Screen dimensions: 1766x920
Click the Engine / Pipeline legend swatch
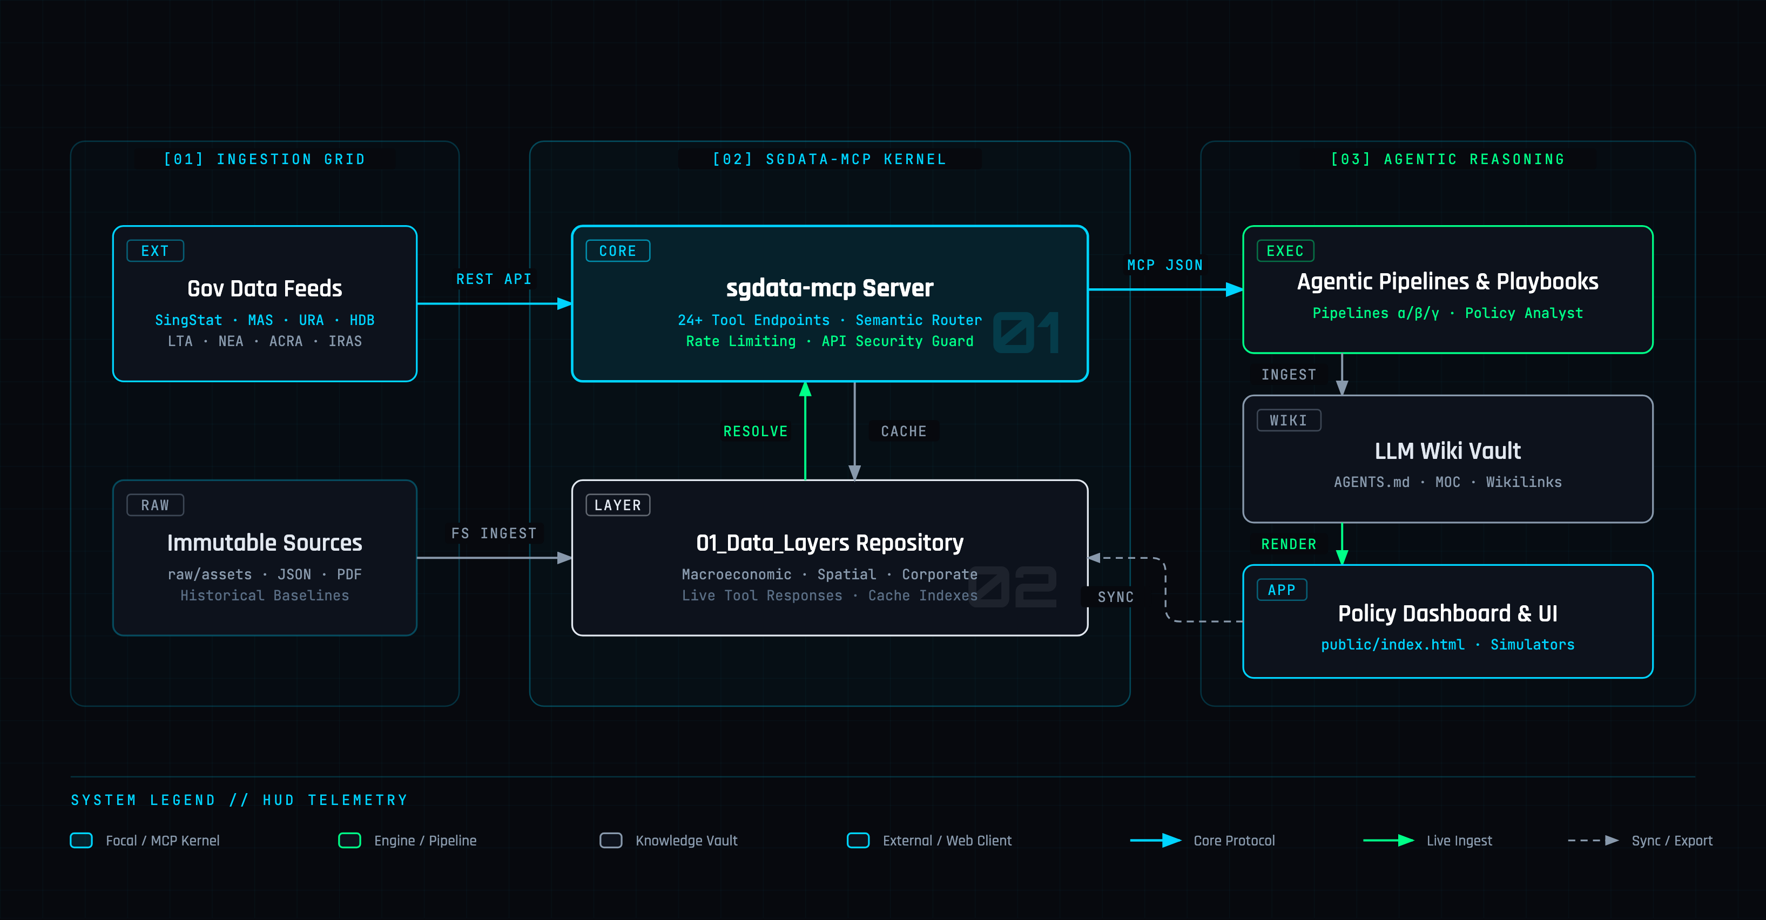coord(349,841)
